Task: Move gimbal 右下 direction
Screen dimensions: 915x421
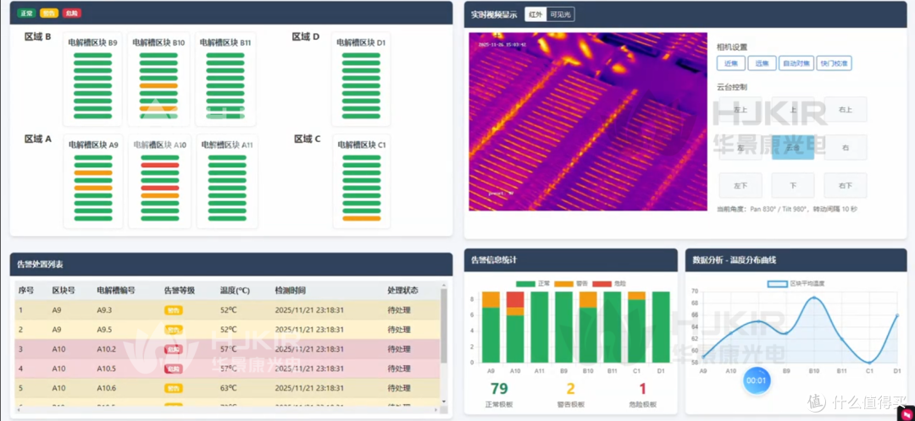Action: pyautogui.click(x=845, y=186)
